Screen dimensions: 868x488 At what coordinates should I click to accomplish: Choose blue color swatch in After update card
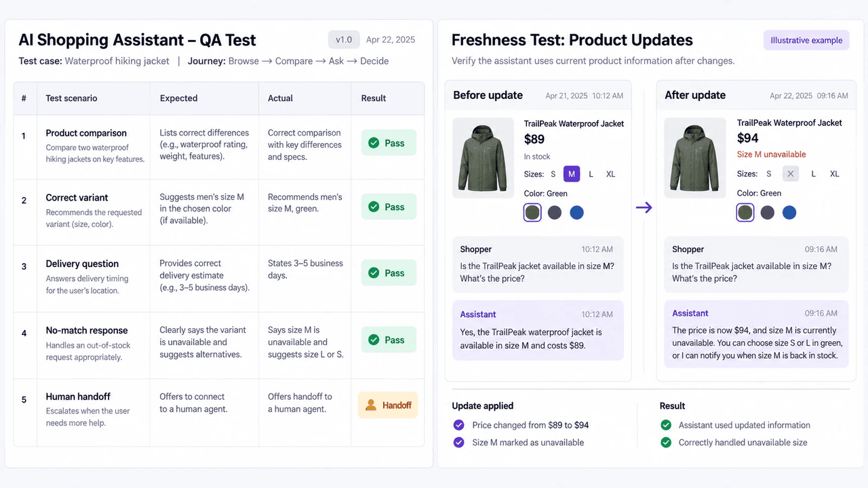[789, 213]
